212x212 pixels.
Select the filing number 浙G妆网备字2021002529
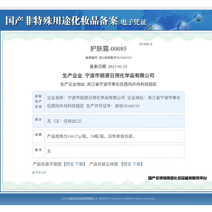pos(115,57)
